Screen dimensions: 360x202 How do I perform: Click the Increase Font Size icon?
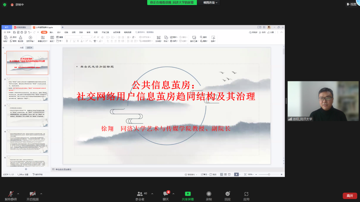tap(94, 37)
